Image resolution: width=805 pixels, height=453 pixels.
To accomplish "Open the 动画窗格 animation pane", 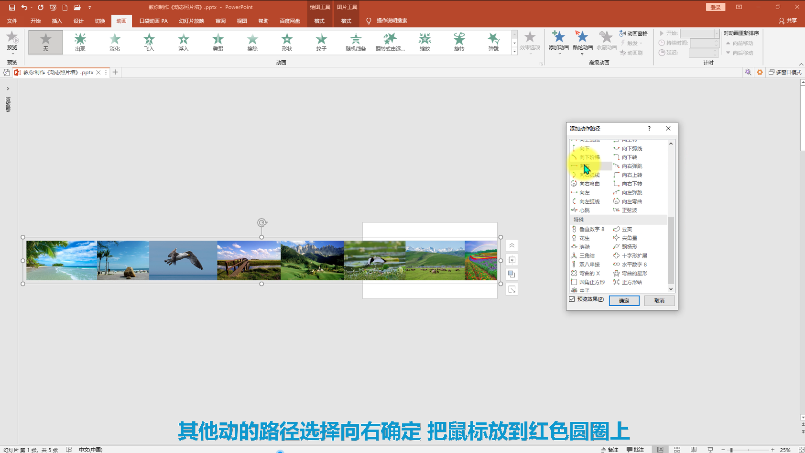I will [633, 33].
